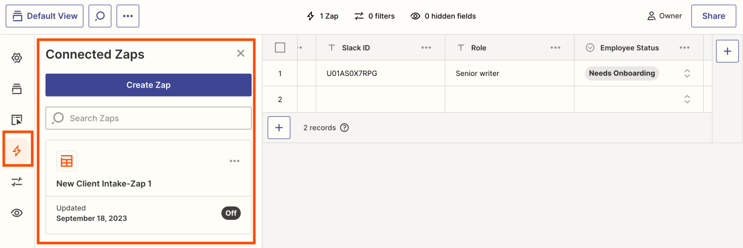Check the select-all records checkbox

click(x=280, y=48)
